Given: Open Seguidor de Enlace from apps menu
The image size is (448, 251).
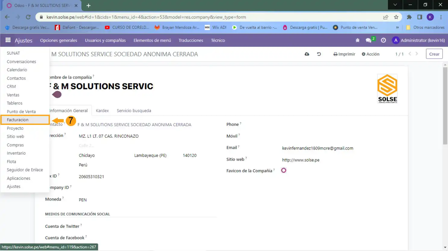Looking at the screenshot, I should [x=25, y=170].
